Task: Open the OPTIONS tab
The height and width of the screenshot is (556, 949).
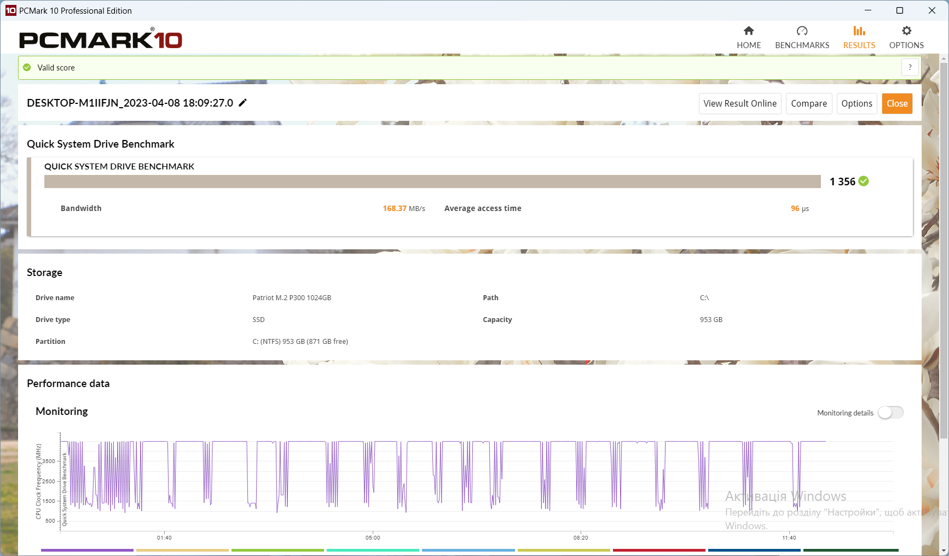Action: (906, 38)
